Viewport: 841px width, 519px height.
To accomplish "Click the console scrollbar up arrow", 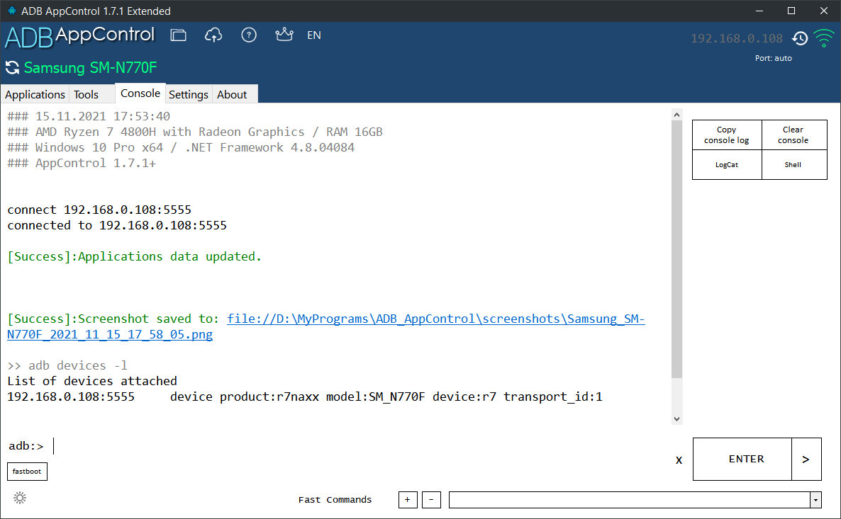I will pos(677,115).
